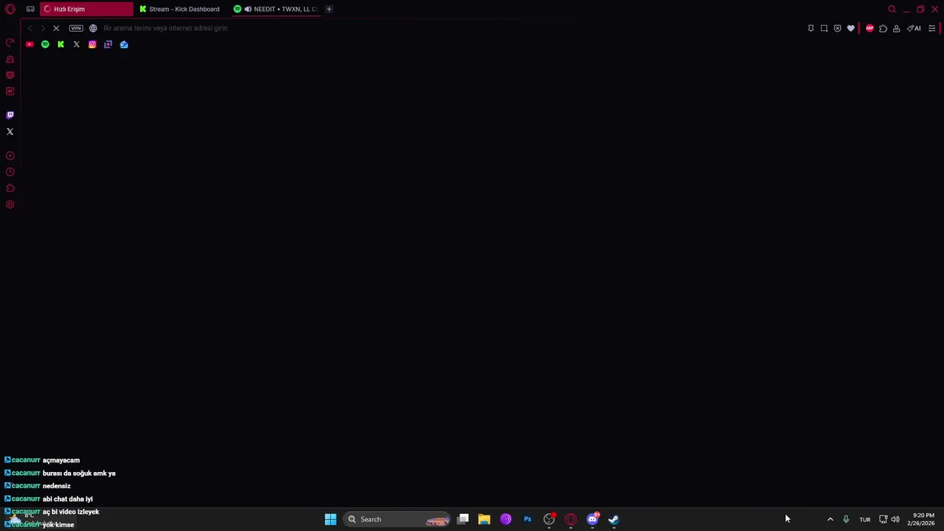
Task: Open Easy Setup sliders menu
Action: tap(932, 28)
